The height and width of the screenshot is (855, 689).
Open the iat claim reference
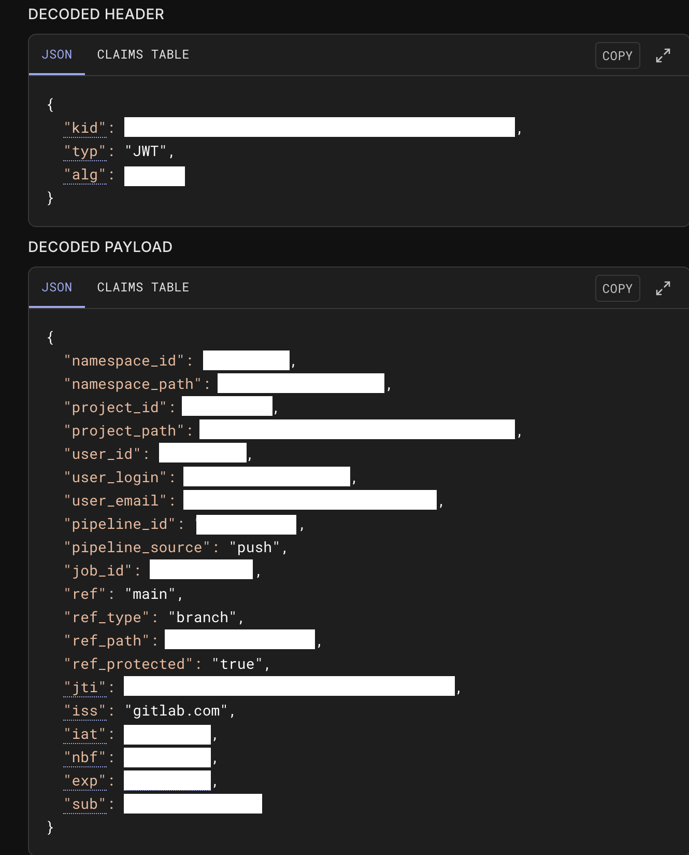tap(85, 734)
